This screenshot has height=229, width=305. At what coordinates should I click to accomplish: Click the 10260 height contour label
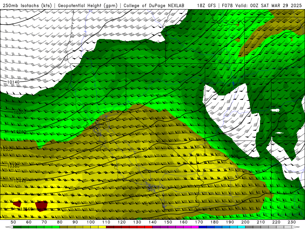[x=20, y=132]
